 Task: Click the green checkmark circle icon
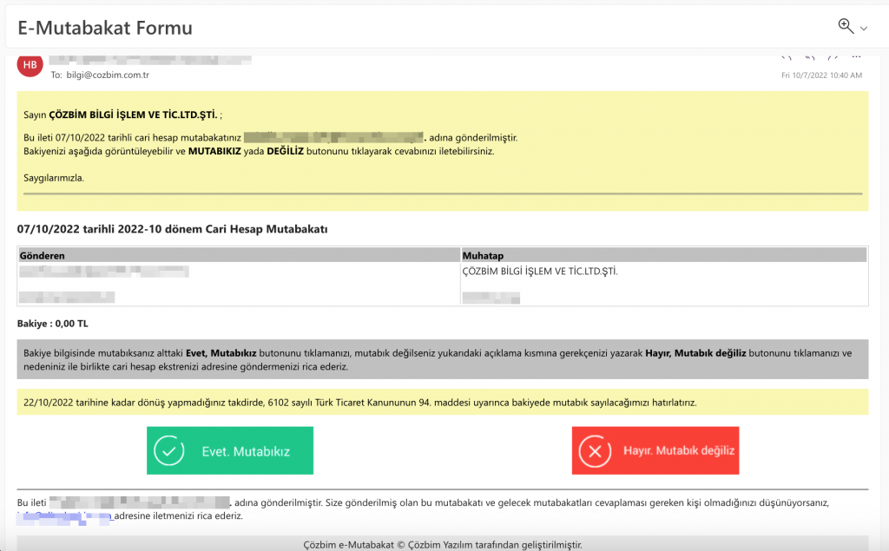click(x=168, y=451)
